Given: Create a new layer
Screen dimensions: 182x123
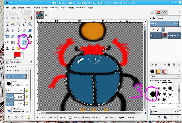Looking at the screenshot, I should (152, 65).
